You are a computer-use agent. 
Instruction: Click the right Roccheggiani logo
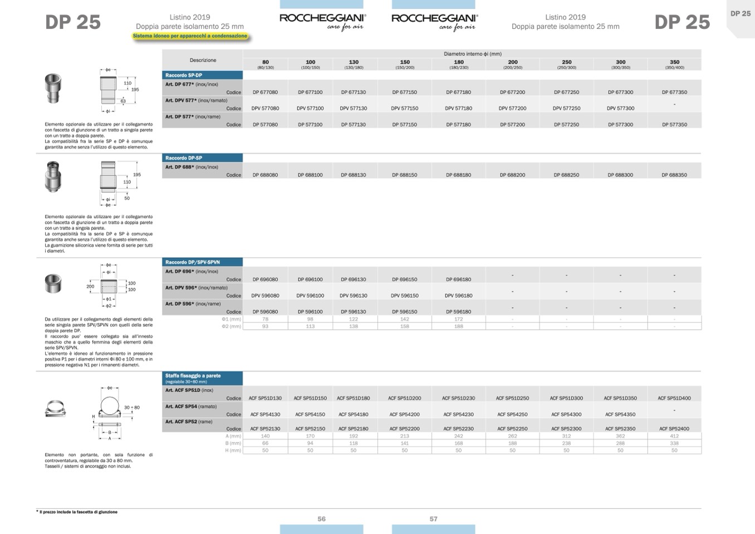[434, 21]
